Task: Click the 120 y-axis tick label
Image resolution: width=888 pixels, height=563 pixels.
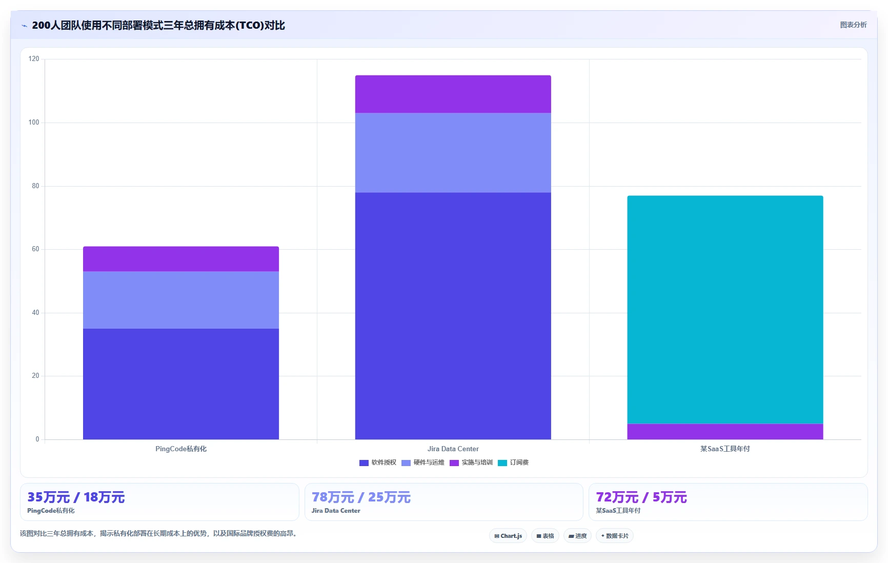Action: tap(34, 59)
